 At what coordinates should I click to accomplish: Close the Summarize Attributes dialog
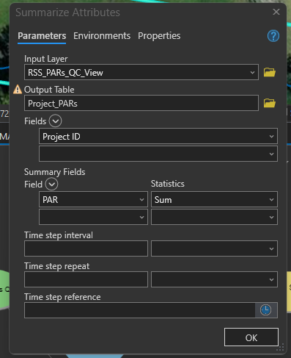pyautogui.click(x=276, y=12)
